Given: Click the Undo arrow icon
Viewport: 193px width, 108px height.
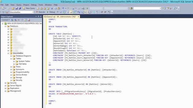Looking at the screenshot, I should [63, 8].
